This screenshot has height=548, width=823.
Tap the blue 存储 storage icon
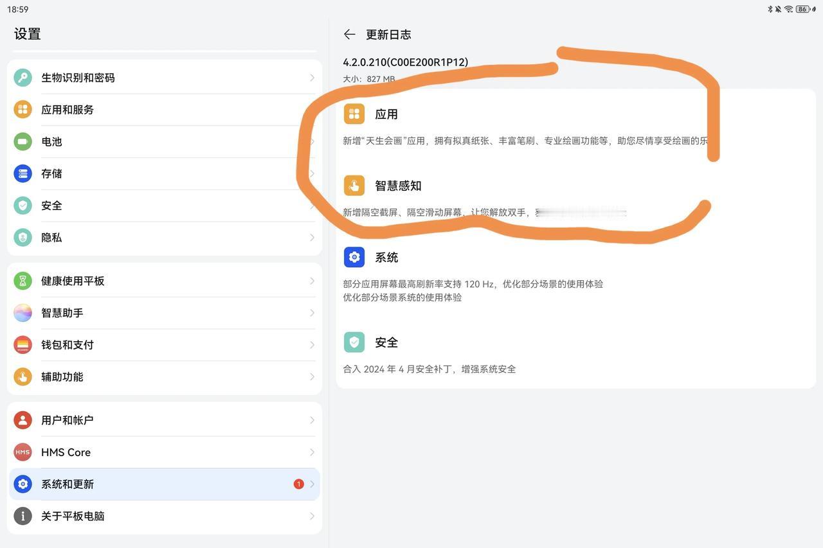click(x=23, y=173)
